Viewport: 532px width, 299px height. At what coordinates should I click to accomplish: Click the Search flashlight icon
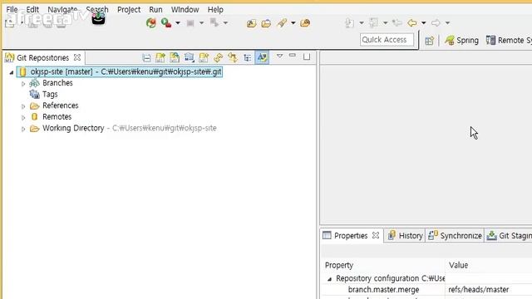[x=282, y=22]
